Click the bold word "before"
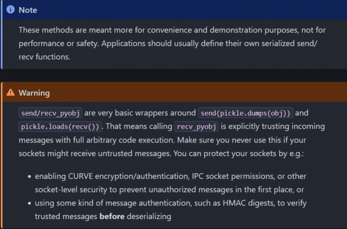The width and height of the screenshot is (347, 229). (x=112, y=217)
